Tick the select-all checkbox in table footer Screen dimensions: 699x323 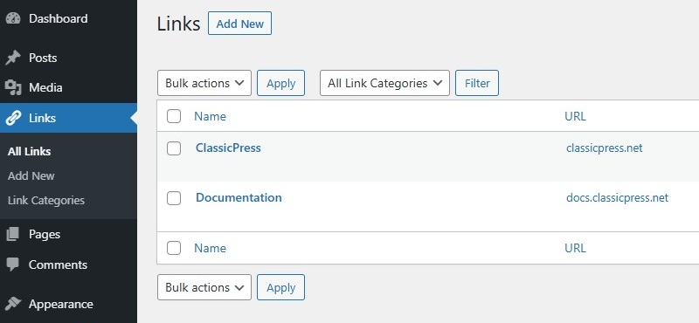pos(174,248)
